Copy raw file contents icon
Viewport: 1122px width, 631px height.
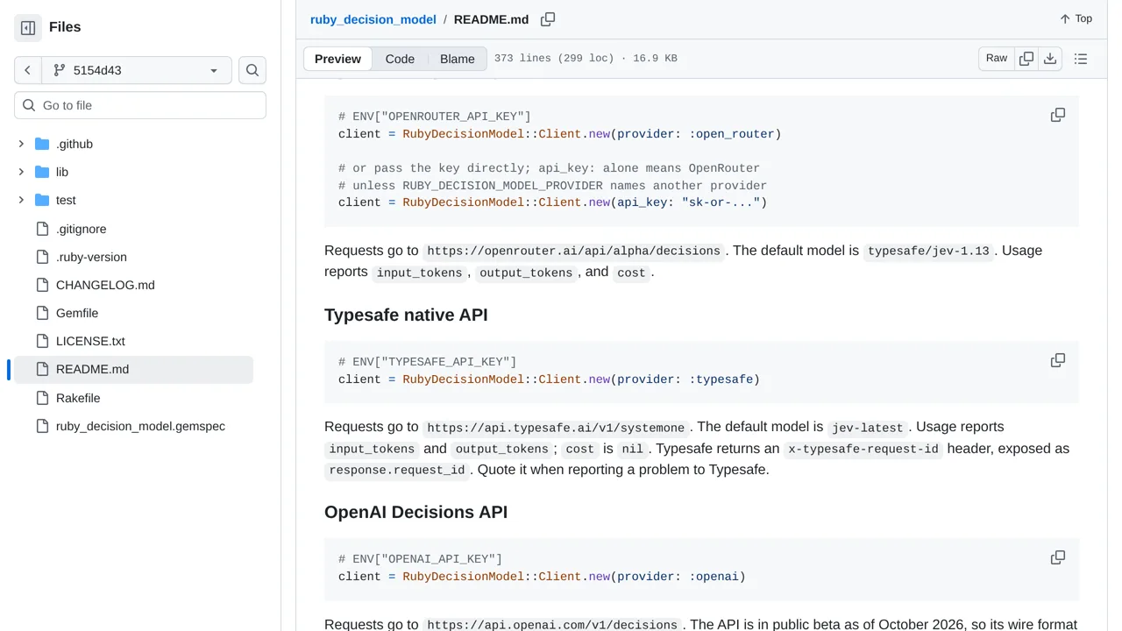[x=1026, y=59]
